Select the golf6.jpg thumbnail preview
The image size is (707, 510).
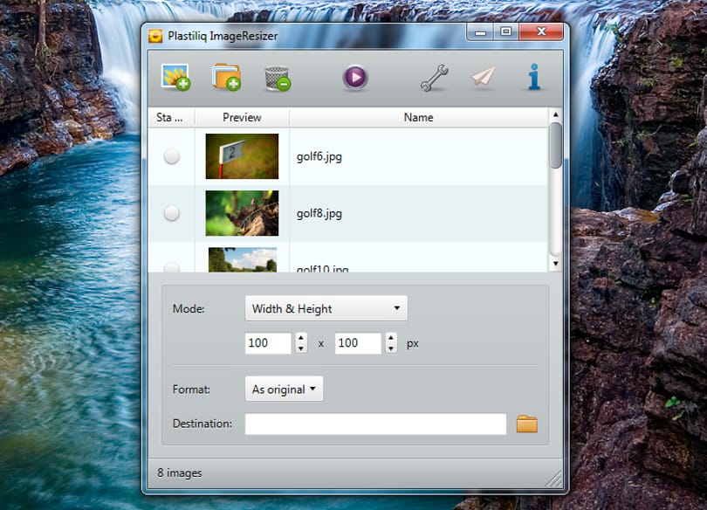pyautogui.click(x=242, y=156)
